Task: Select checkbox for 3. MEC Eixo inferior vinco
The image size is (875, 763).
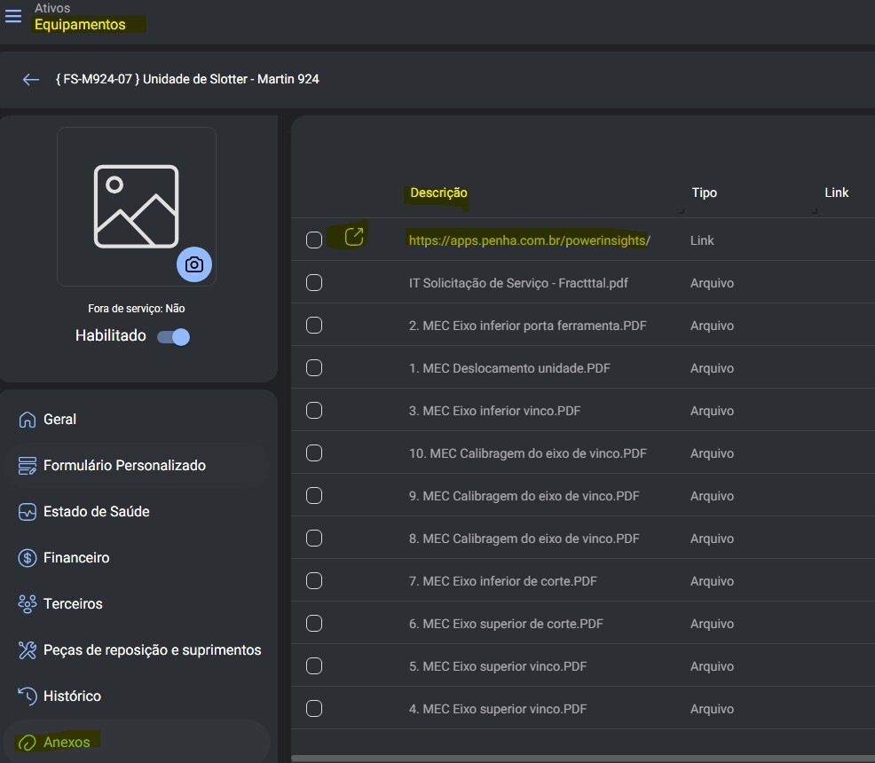Action: (314, 411)
